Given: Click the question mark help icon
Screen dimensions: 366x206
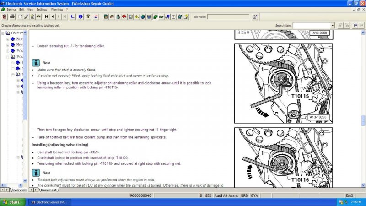Looking at the screenshot, I should (88, 17).
